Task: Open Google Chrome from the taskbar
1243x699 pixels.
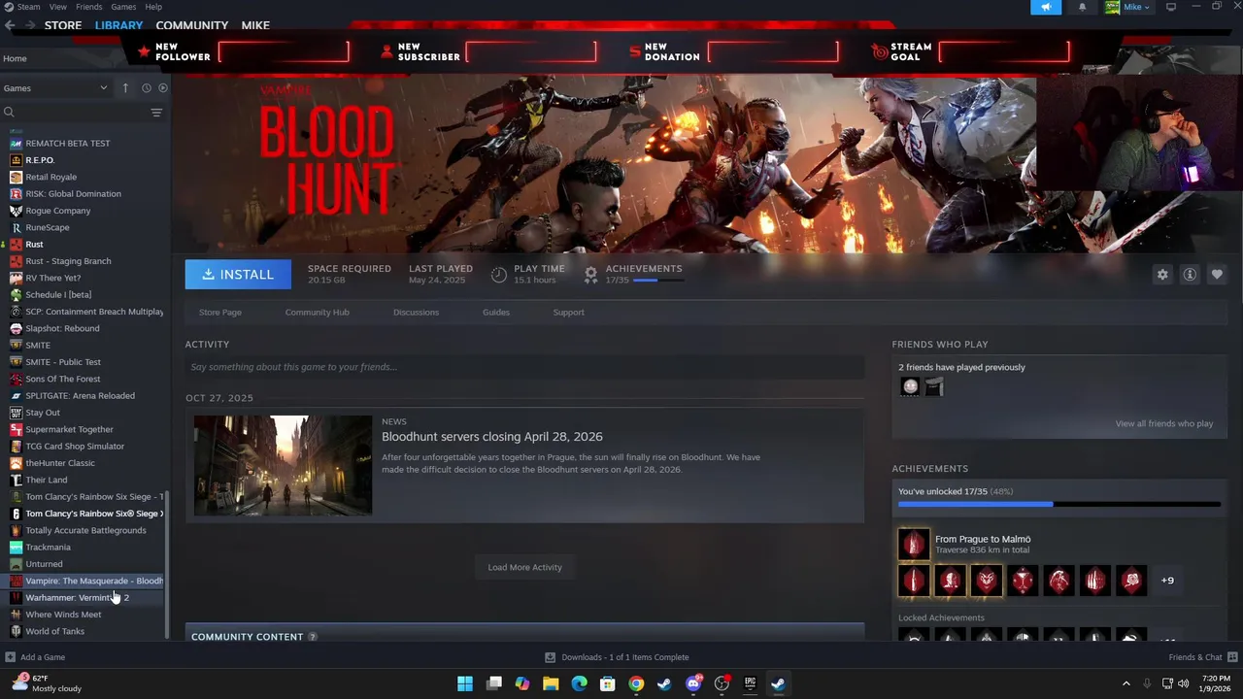Action: click(x=636, y=683)
